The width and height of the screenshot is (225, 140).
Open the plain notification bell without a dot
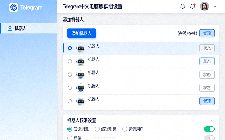(x=183, y=6)
